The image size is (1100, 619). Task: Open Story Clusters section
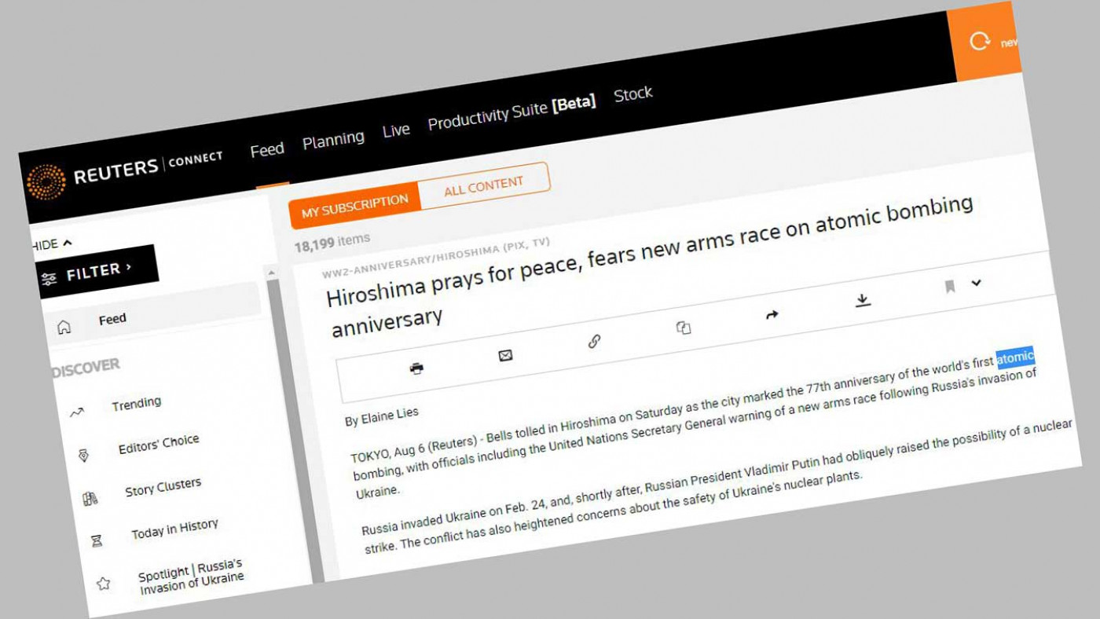[163, 487]
